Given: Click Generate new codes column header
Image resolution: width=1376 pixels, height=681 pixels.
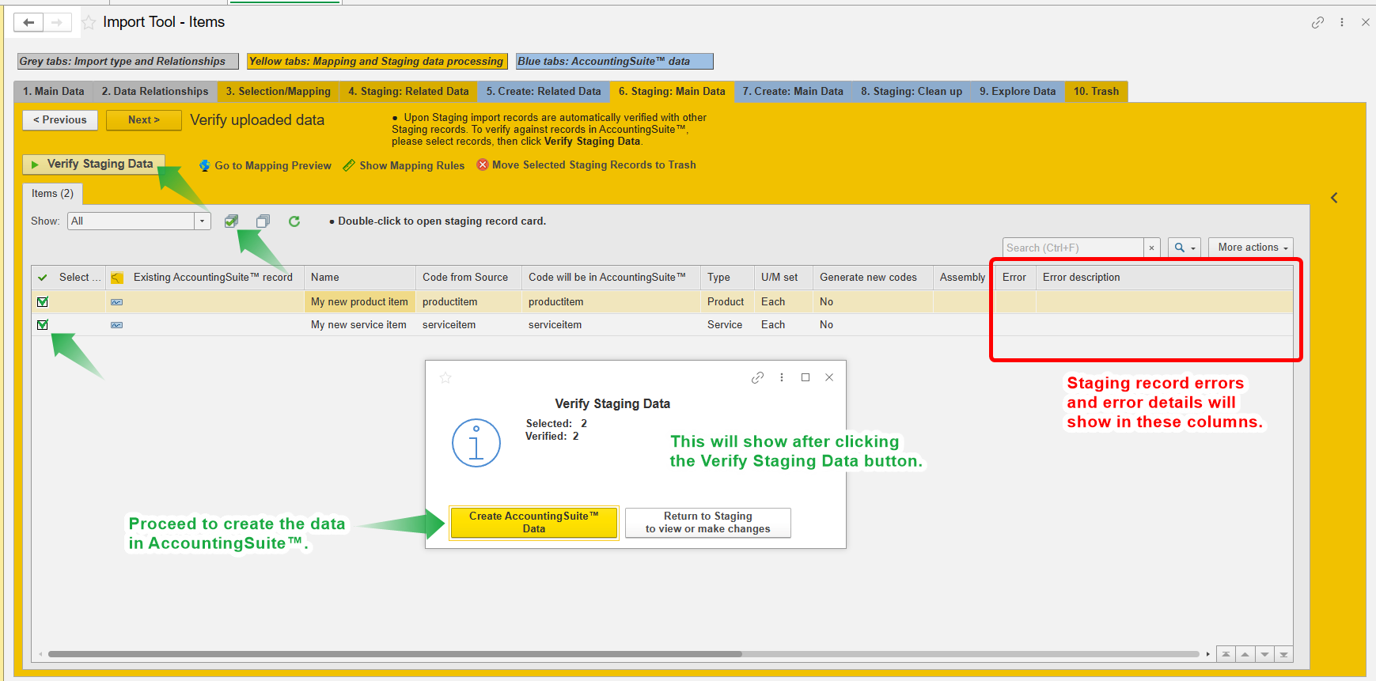Looking at the screenshot, I should click(873, 278).
